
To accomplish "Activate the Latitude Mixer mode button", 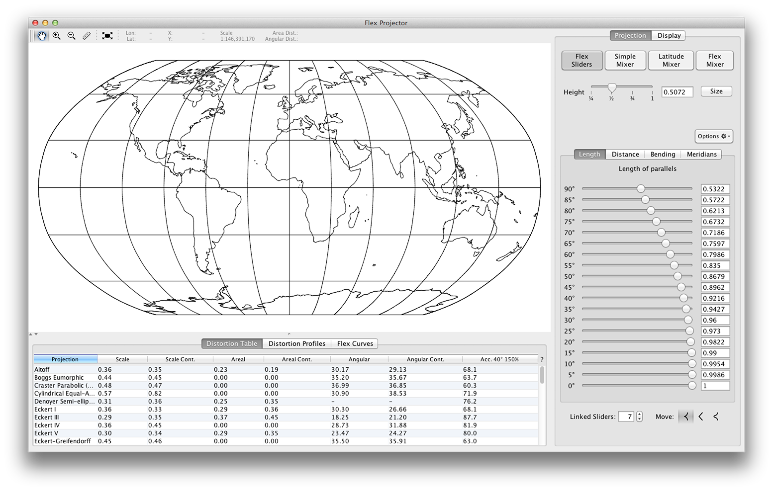I will (x=671, y=61).
